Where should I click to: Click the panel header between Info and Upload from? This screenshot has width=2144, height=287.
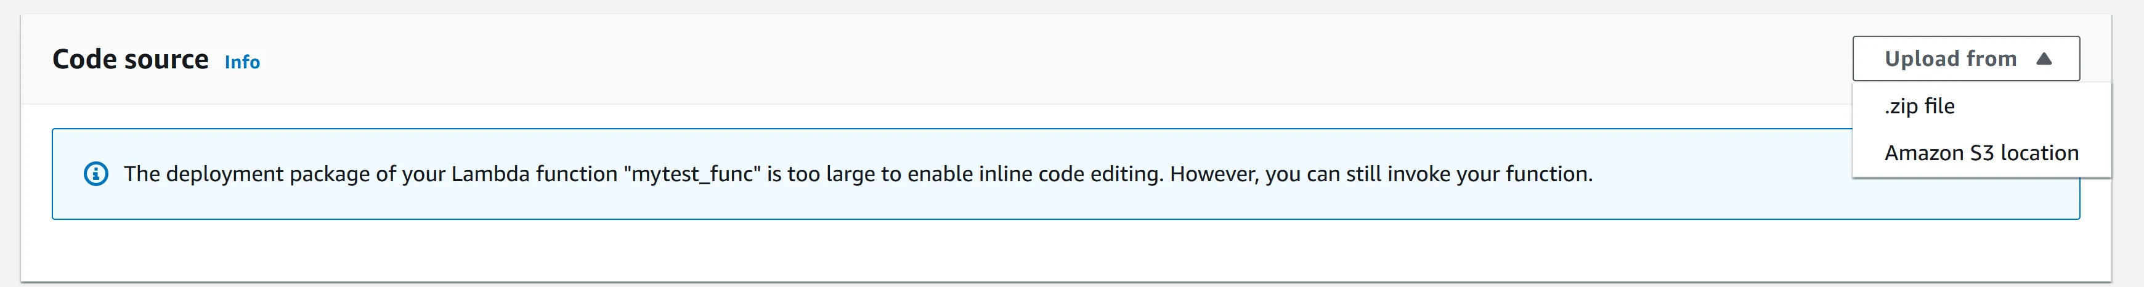(x=999, y=59)
